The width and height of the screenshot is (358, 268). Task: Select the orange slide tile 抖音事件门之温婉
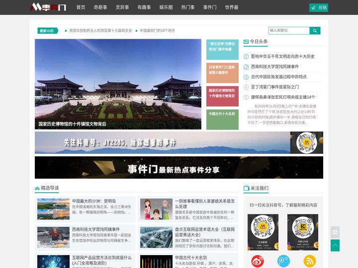(x=222, y=72)
